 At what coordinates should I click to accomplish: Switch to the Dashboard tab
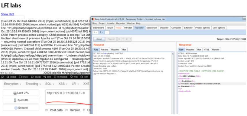coord(99,28)
